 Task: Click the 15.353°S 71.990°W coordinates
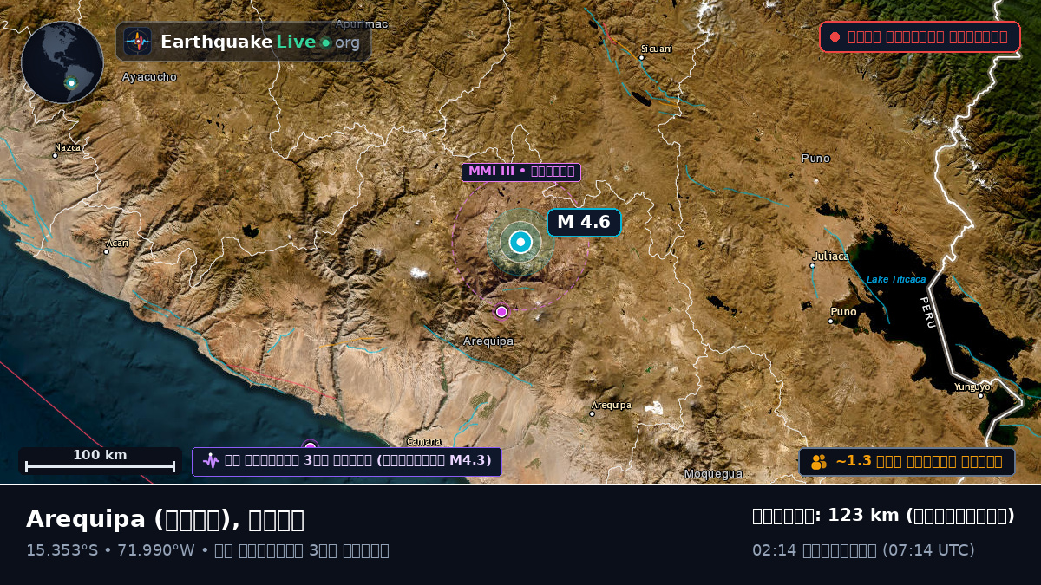point(112,550)
